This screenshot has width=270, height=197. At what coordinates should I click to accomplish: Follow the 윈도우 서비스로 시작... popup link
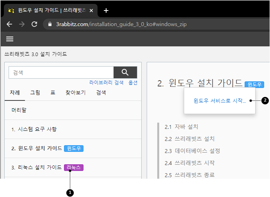(220, 101)
